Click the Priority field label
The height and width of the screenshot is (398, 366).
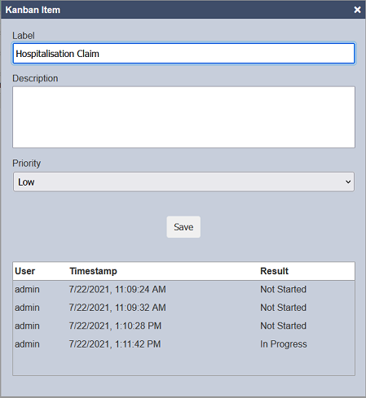tap(27, 164)
